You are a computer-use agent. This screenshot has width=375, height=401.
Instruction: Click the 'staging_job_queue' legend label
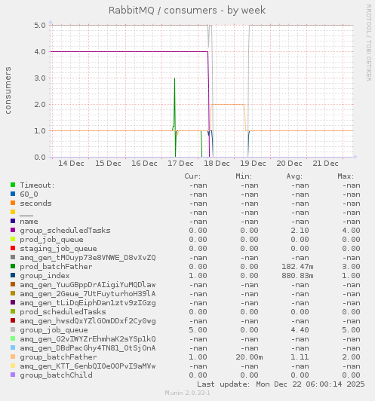[58, 249]
